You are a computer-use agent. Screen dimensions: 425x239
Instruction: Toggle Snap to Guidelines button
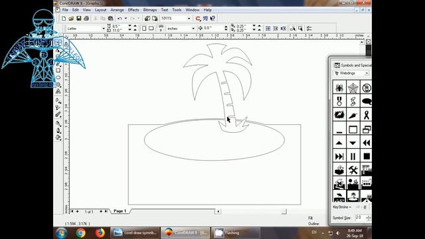click(x=276, y=28)
